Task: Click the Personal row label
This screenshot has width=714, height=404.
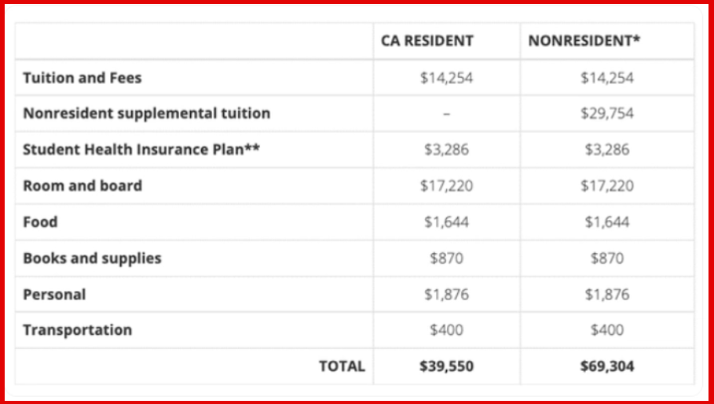Action: (54, 294)
